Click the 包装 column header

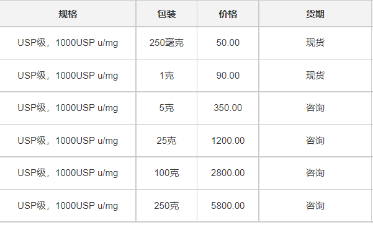[166, 14]
